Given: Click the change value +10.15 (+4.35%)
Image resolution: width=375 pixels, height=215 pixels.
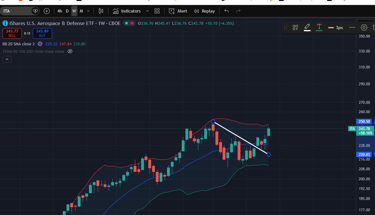Looking at the screenshot, I should coord(220,23).
